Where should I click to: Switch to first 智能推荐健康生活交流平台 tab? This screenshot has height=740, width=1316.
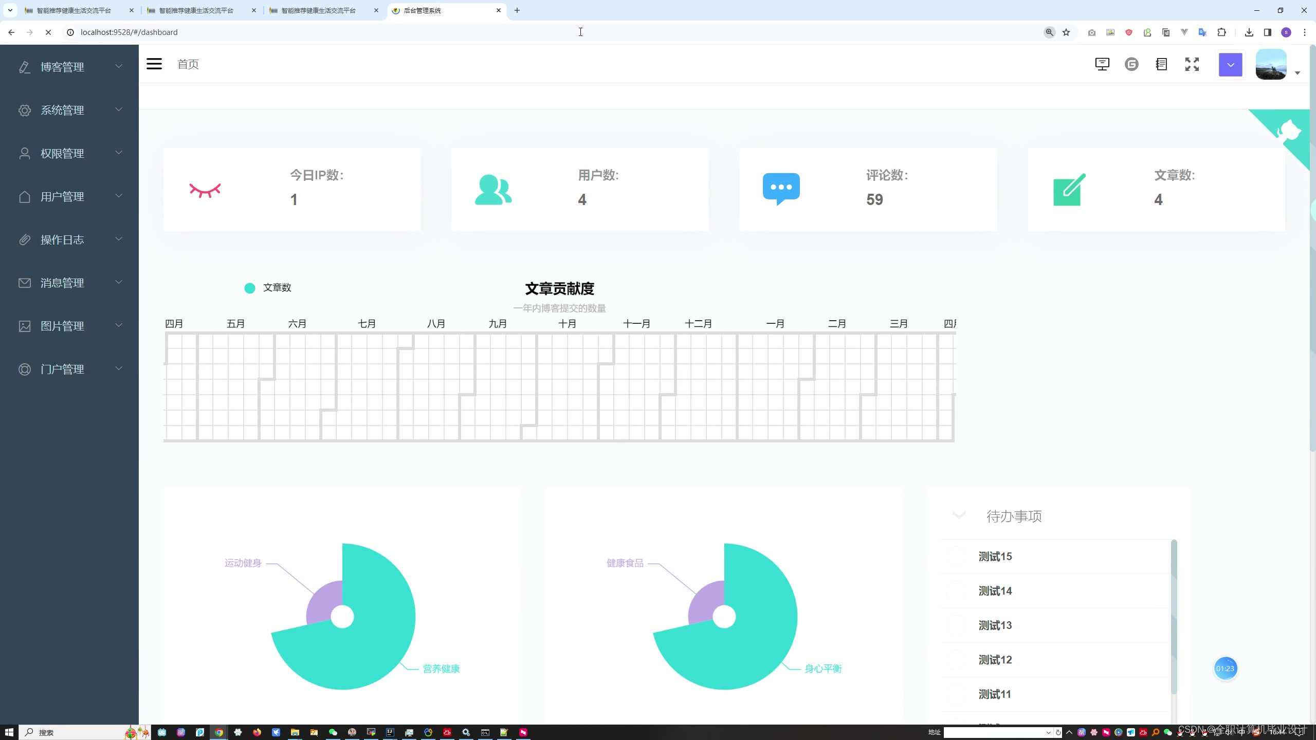75,10
